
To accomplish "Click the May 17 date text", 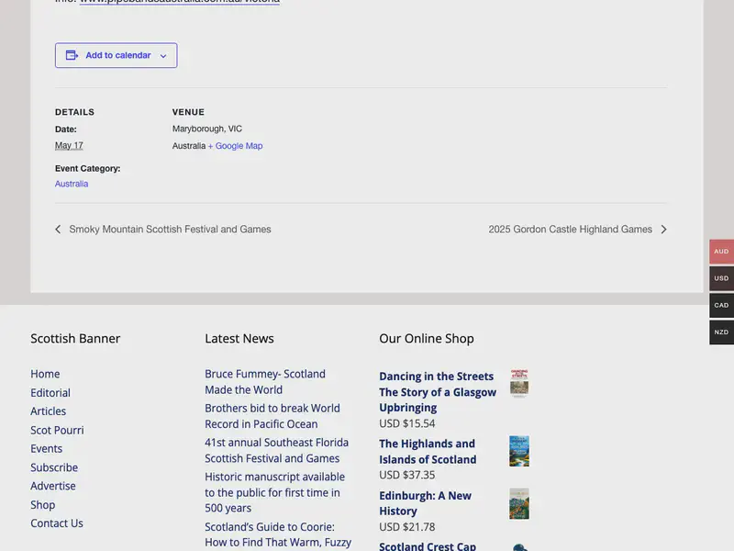I will (x=69, y=145).
